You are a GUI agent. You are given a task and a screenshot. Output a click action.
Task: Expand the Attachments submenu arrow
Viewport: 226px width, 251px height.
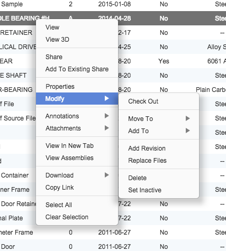[x=106, y=128]
